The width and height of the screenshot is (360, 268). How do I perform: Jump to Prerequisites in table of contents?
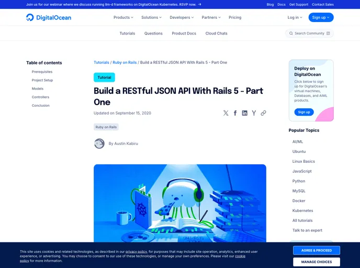(x=42, y=72)
